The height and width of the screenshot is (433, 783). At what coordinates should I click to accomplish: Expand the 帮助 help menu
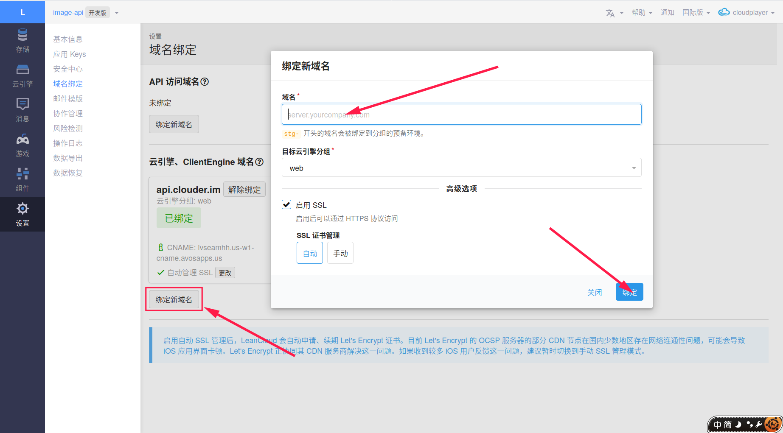pyautogui.click(x=642, y=13)
